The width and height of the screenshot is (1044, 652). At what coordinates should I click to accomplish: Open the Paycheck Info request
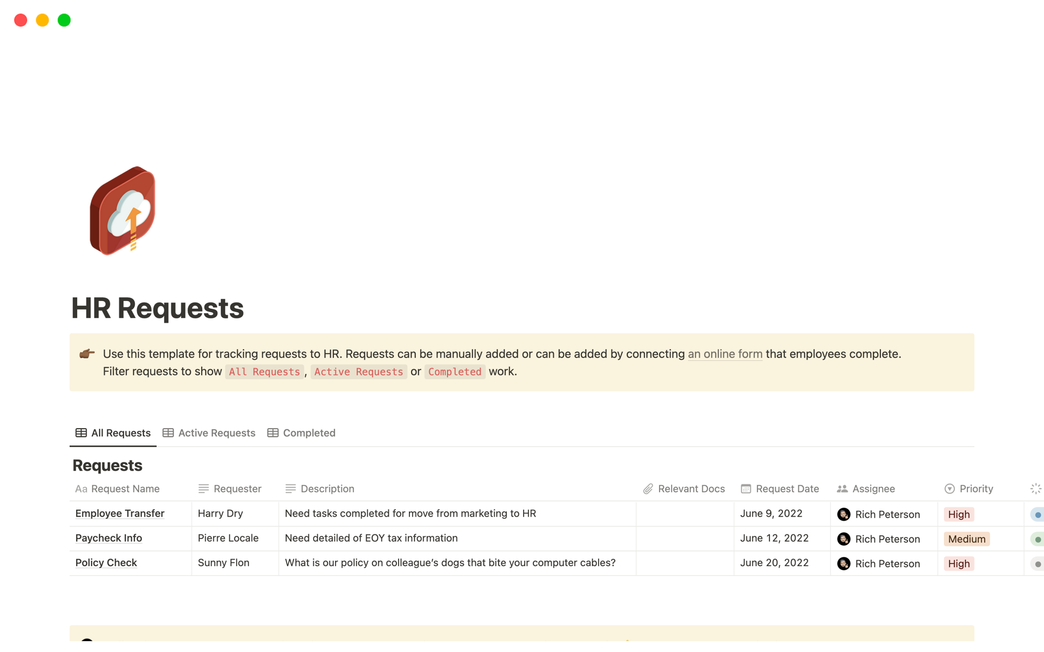click(109, 538)
